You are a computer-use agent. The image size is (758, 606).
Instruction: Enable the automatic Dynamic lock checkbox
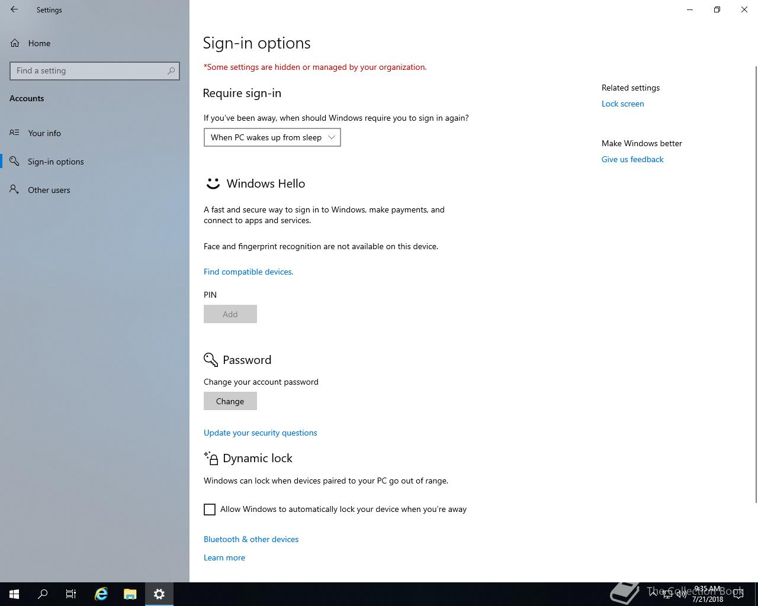pyautogui.click(x=210, y=510)
